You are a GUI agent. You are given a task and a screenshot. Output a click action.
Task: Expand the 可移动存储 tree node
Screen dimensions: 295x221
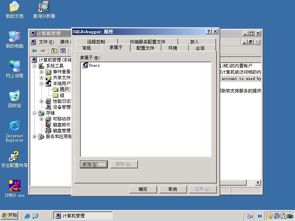[x=41, y=119]
